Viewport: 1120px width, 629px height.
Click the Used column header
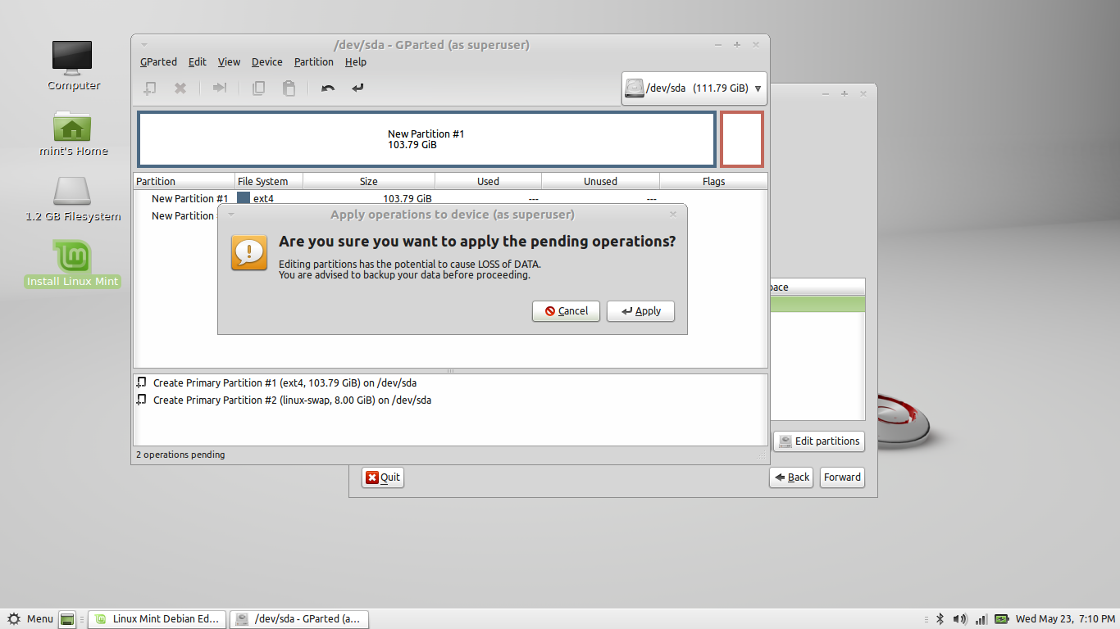(488, 181)
